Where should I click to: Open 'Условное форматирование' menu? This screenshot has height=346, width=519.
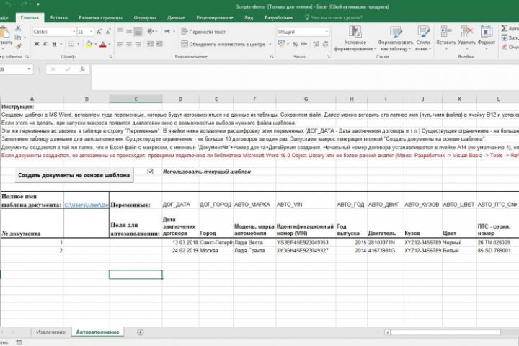tap(355, 38)
